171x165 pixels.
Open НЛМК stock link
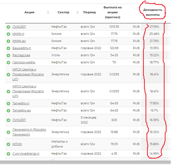pos(17,144)
